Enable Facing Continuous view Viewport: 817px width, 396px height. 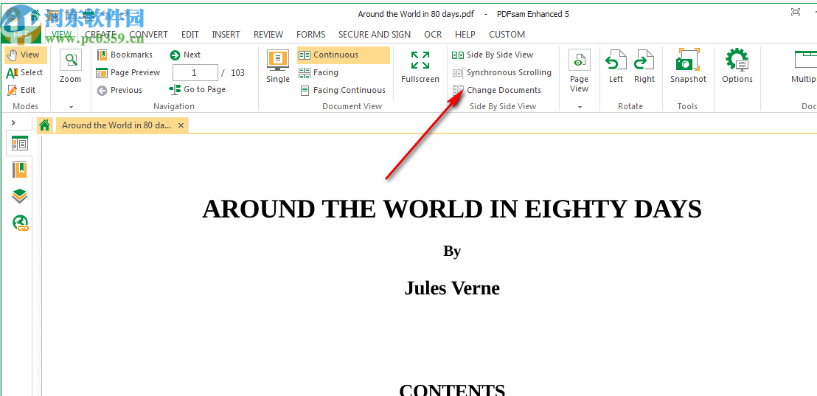pyautogui.click(x=343, y=90)
